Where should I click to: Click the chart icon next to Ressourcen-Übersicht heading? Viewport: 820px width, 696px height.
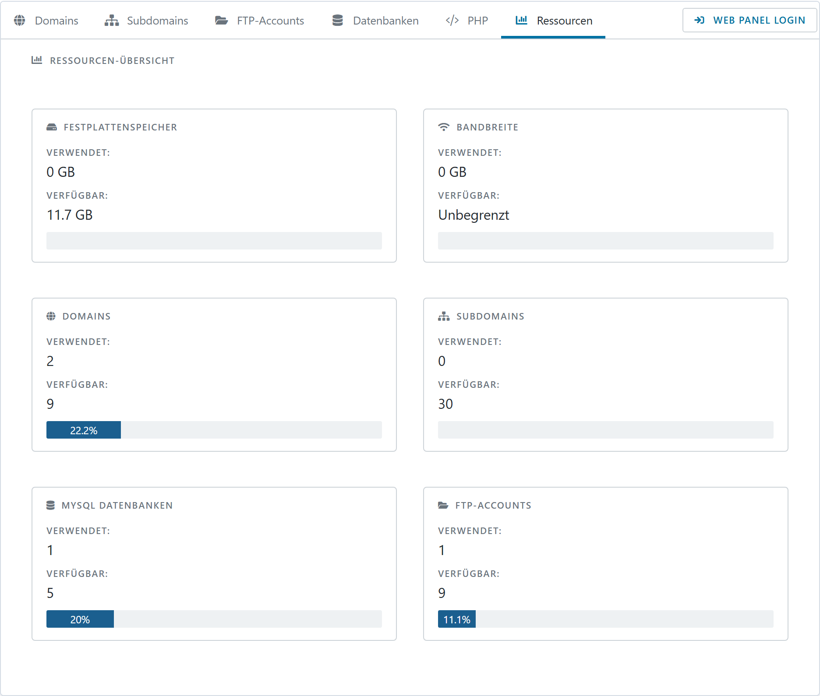pyautogui.click(x=37, y=60)
